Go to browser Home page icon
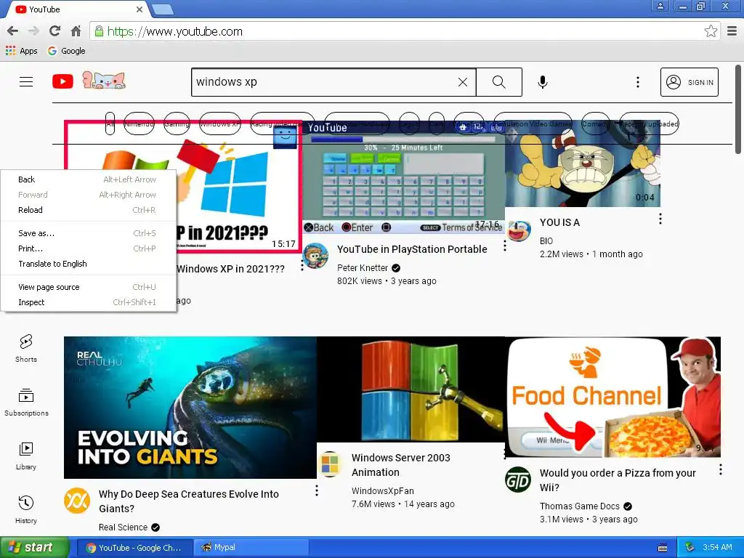The width and height of the screenshot is (744, 558). 76,31
